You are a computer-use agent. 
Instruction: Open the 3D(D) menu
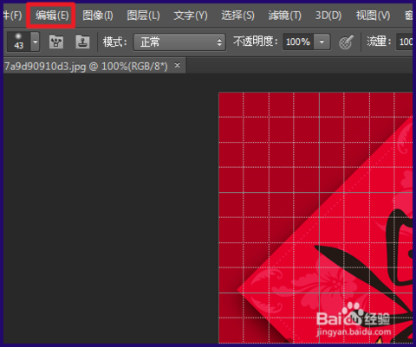328,16
